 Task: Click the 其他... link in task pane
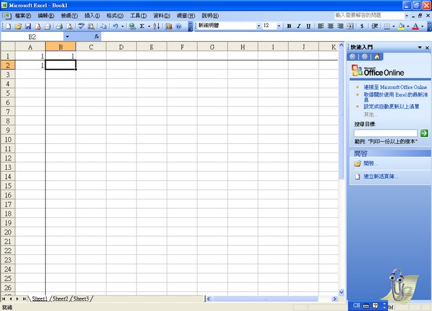coord(370,114)
